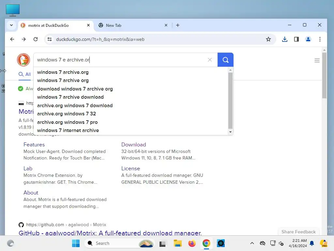Expand the tab search dropdown

(x=11, y=25)
